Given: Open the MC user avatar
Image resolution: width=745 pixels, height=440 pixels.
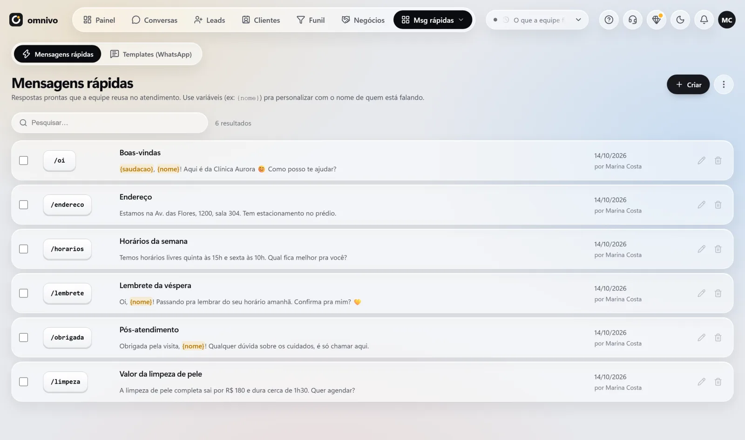Looking at the screenshot, I should point(727,20).
